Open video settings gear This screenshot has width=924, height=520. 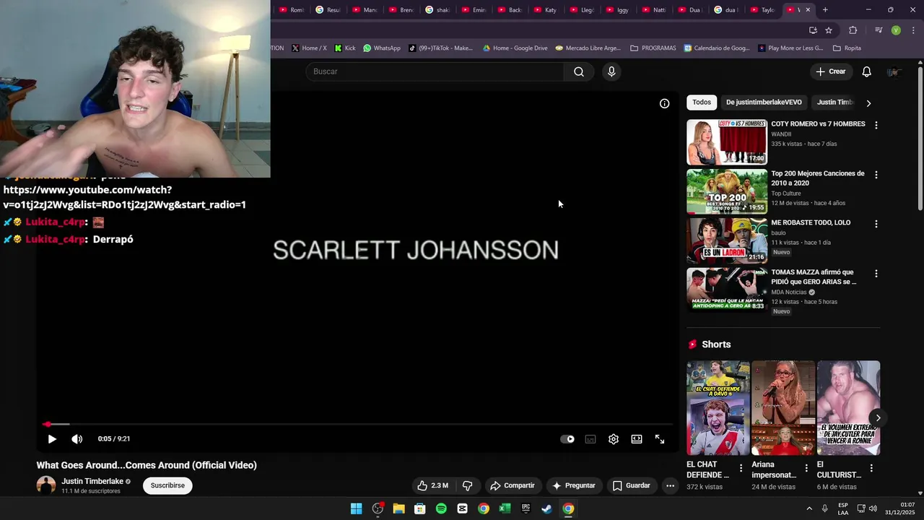point(614,439)
